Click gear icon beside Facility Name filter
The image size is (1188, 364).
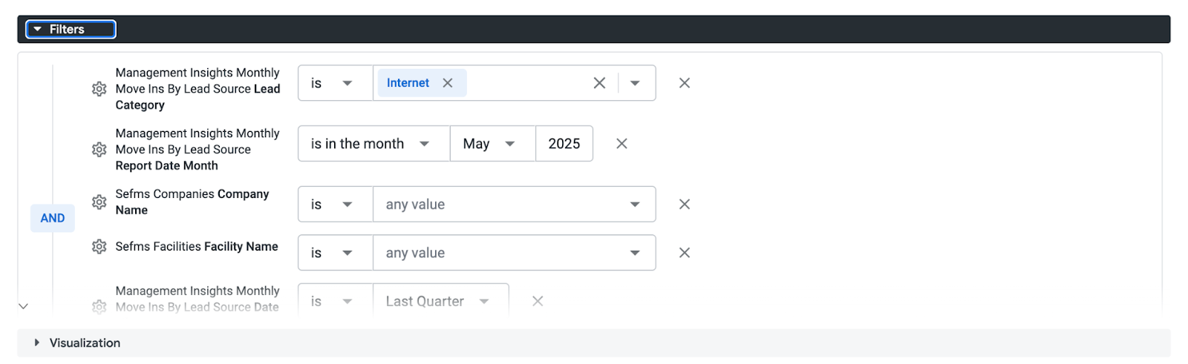pos(99,247)
